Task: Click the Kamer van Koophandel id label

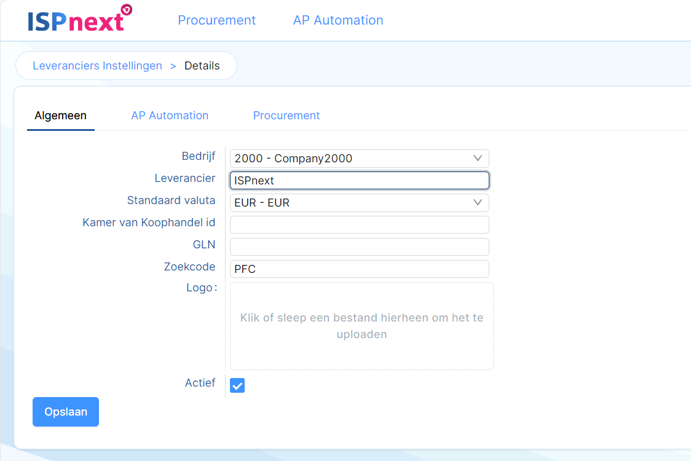Action: (x=149, y=223)
